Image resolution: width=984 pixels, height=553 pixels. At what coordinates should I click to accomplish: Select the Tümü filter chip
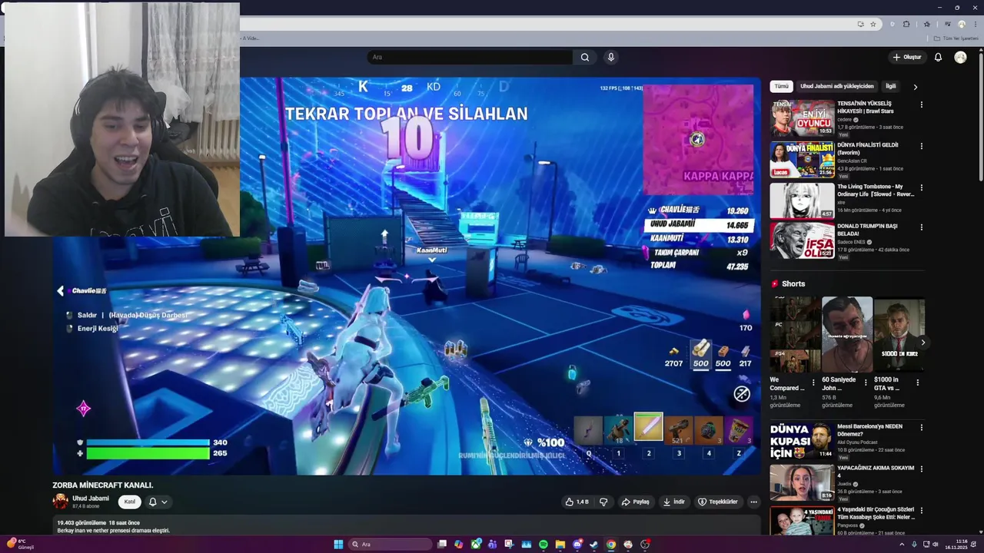point(781,87)
